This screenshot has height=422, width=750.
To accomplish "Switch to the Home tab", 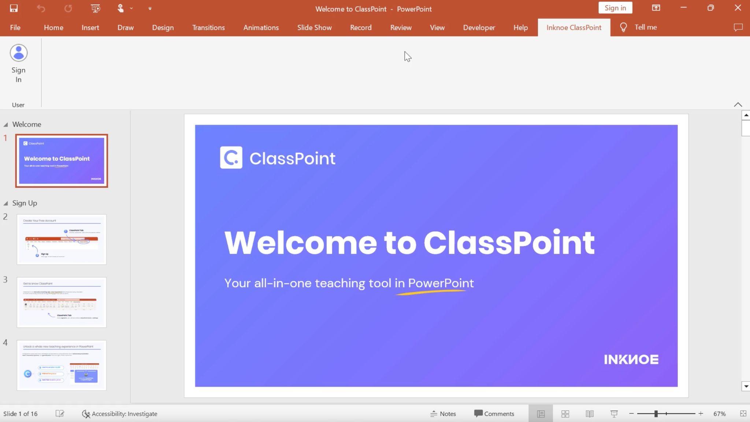I will tap(53, 27).
